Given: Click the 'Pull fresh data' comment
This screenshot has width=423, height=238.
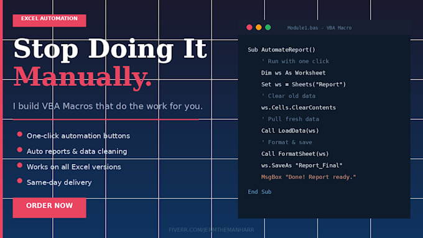Looking at the screenshot, I should 290,119.
